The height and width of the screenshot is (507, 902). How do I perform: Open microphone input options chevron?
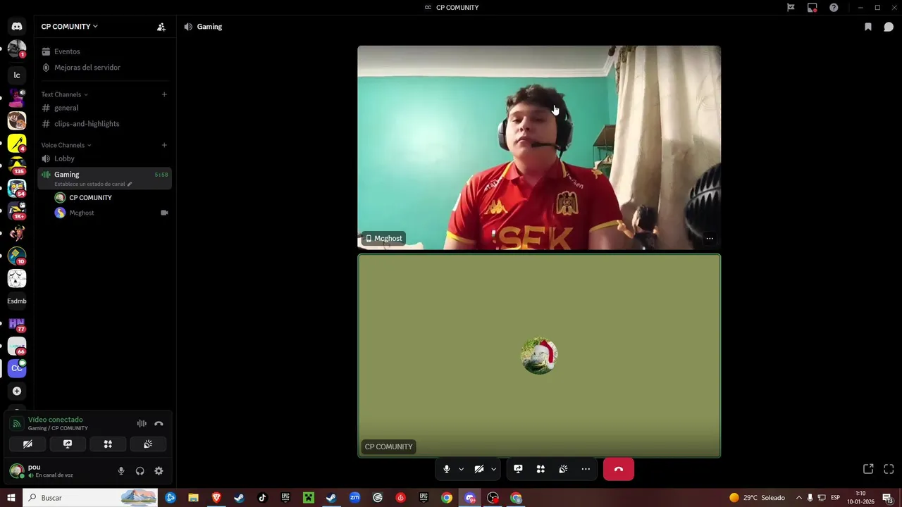pyautogui.click(x=461, y=469)
